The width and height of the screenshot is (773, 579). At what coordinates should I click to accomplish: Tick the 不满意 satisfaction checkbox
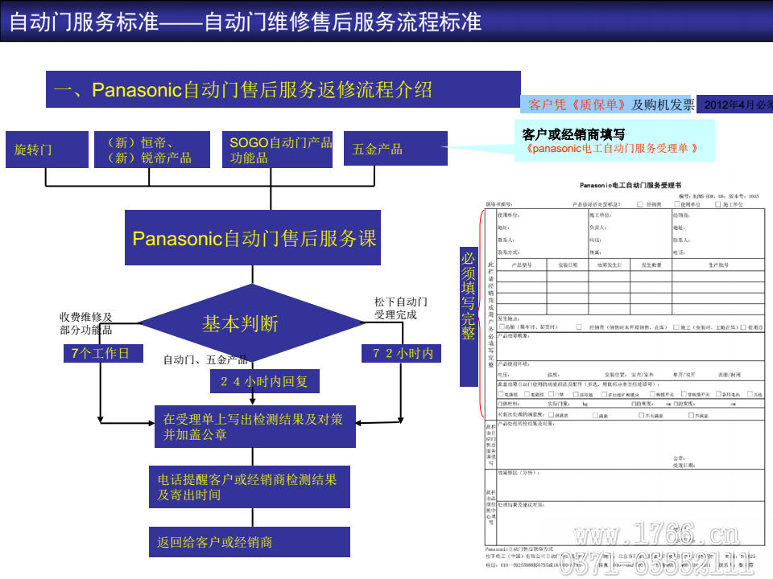pos(689,416)
